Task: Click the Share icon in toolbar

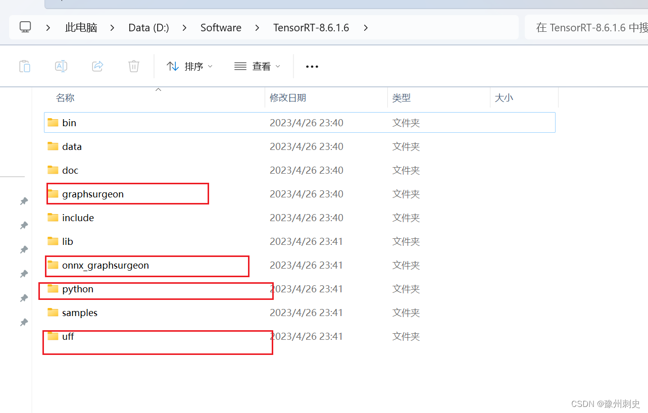Action: (97, 66)
